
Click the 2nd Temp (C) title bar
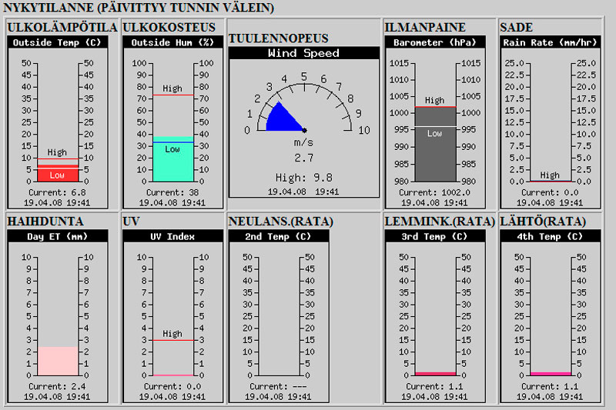coord(279,236)
